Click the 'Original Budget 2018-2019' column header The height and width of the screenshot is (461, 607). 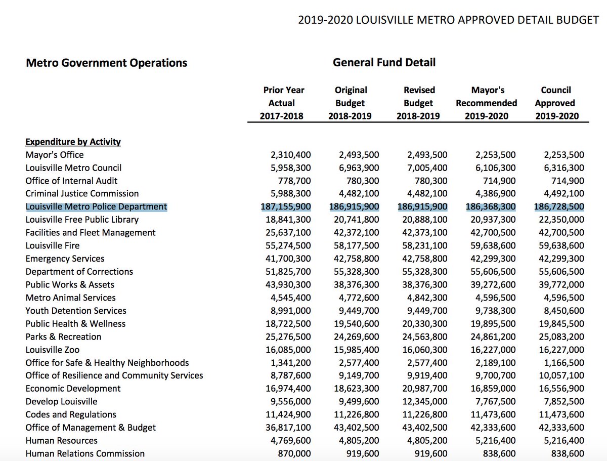point(350,103)
